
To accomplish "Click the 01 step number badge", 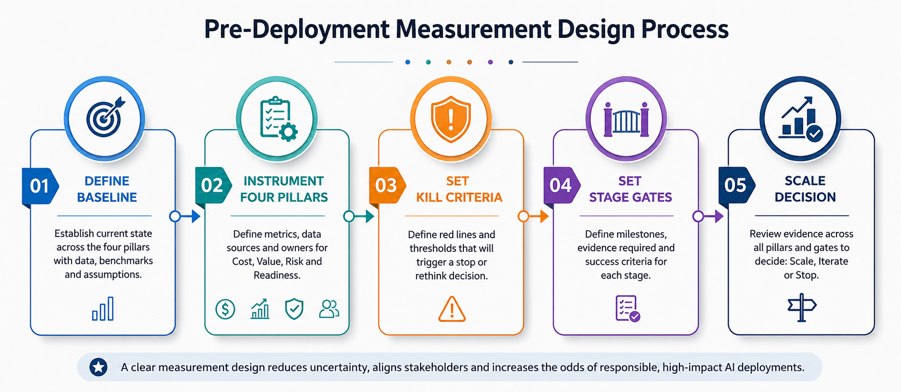I will (40, 186).
